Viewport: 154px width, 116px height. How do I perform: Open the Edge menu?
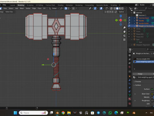pos(34,8)
